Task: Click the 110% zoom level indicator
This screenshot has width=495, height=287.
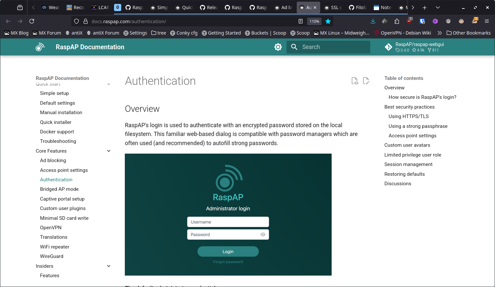Action: pos(314,21)
